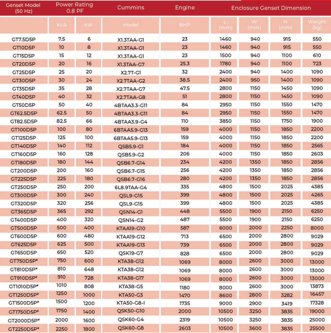Click engine model QSK60-G8
The image size is (331, 333).
pos(131,328)
